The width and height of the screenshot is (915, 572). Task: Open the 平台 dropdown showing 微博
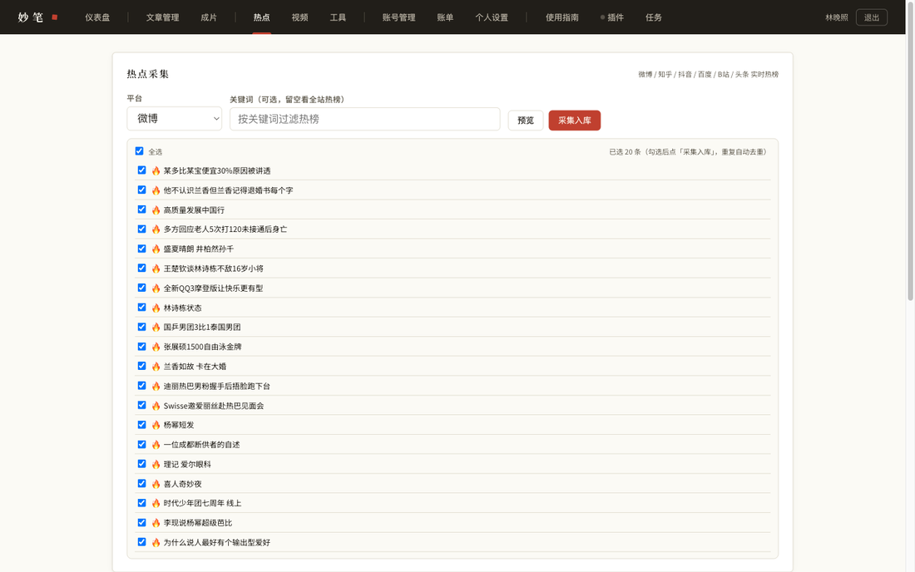point(175,118)
